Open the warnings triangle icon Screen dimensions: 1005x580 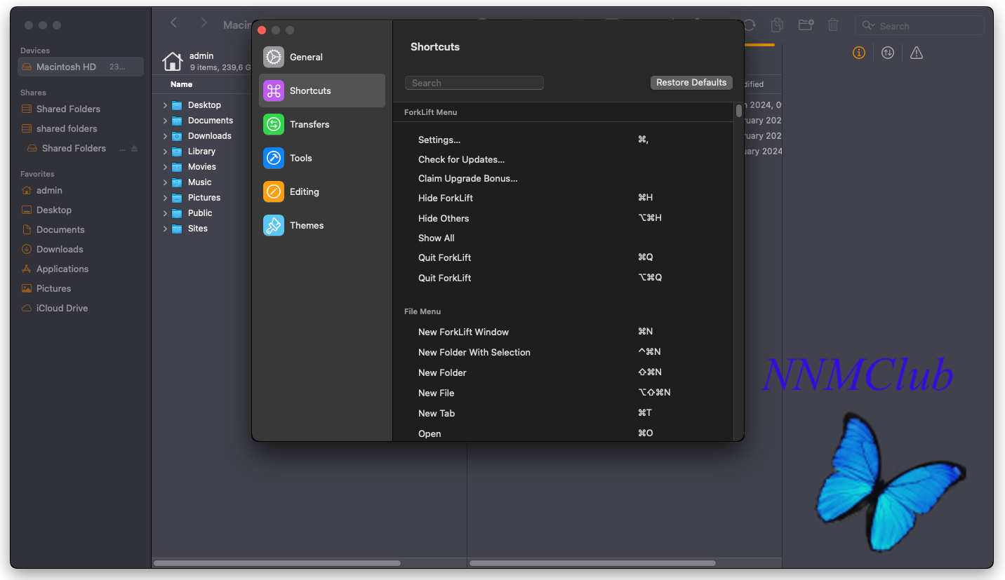coord(917,53)
